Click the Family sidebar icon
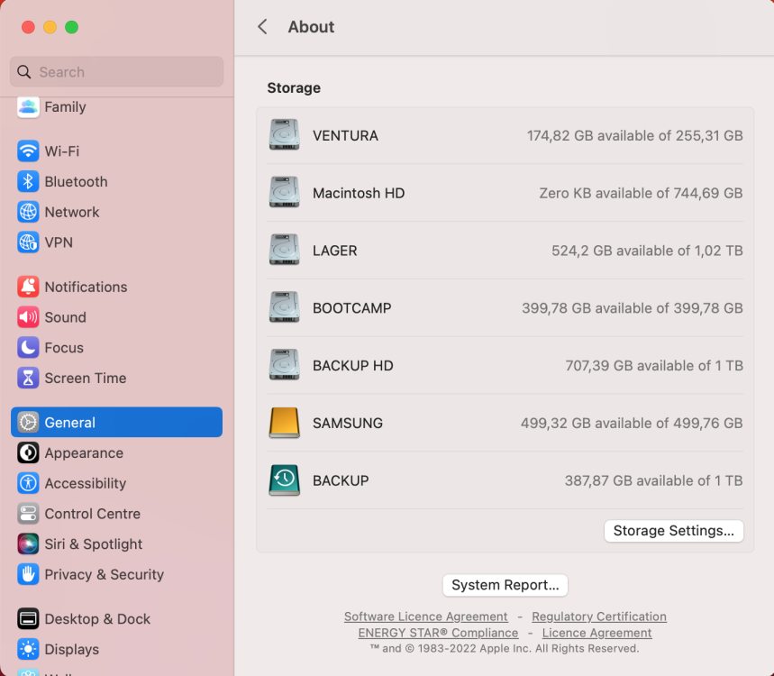Viewport: 774px width, 676px height. 28,106
